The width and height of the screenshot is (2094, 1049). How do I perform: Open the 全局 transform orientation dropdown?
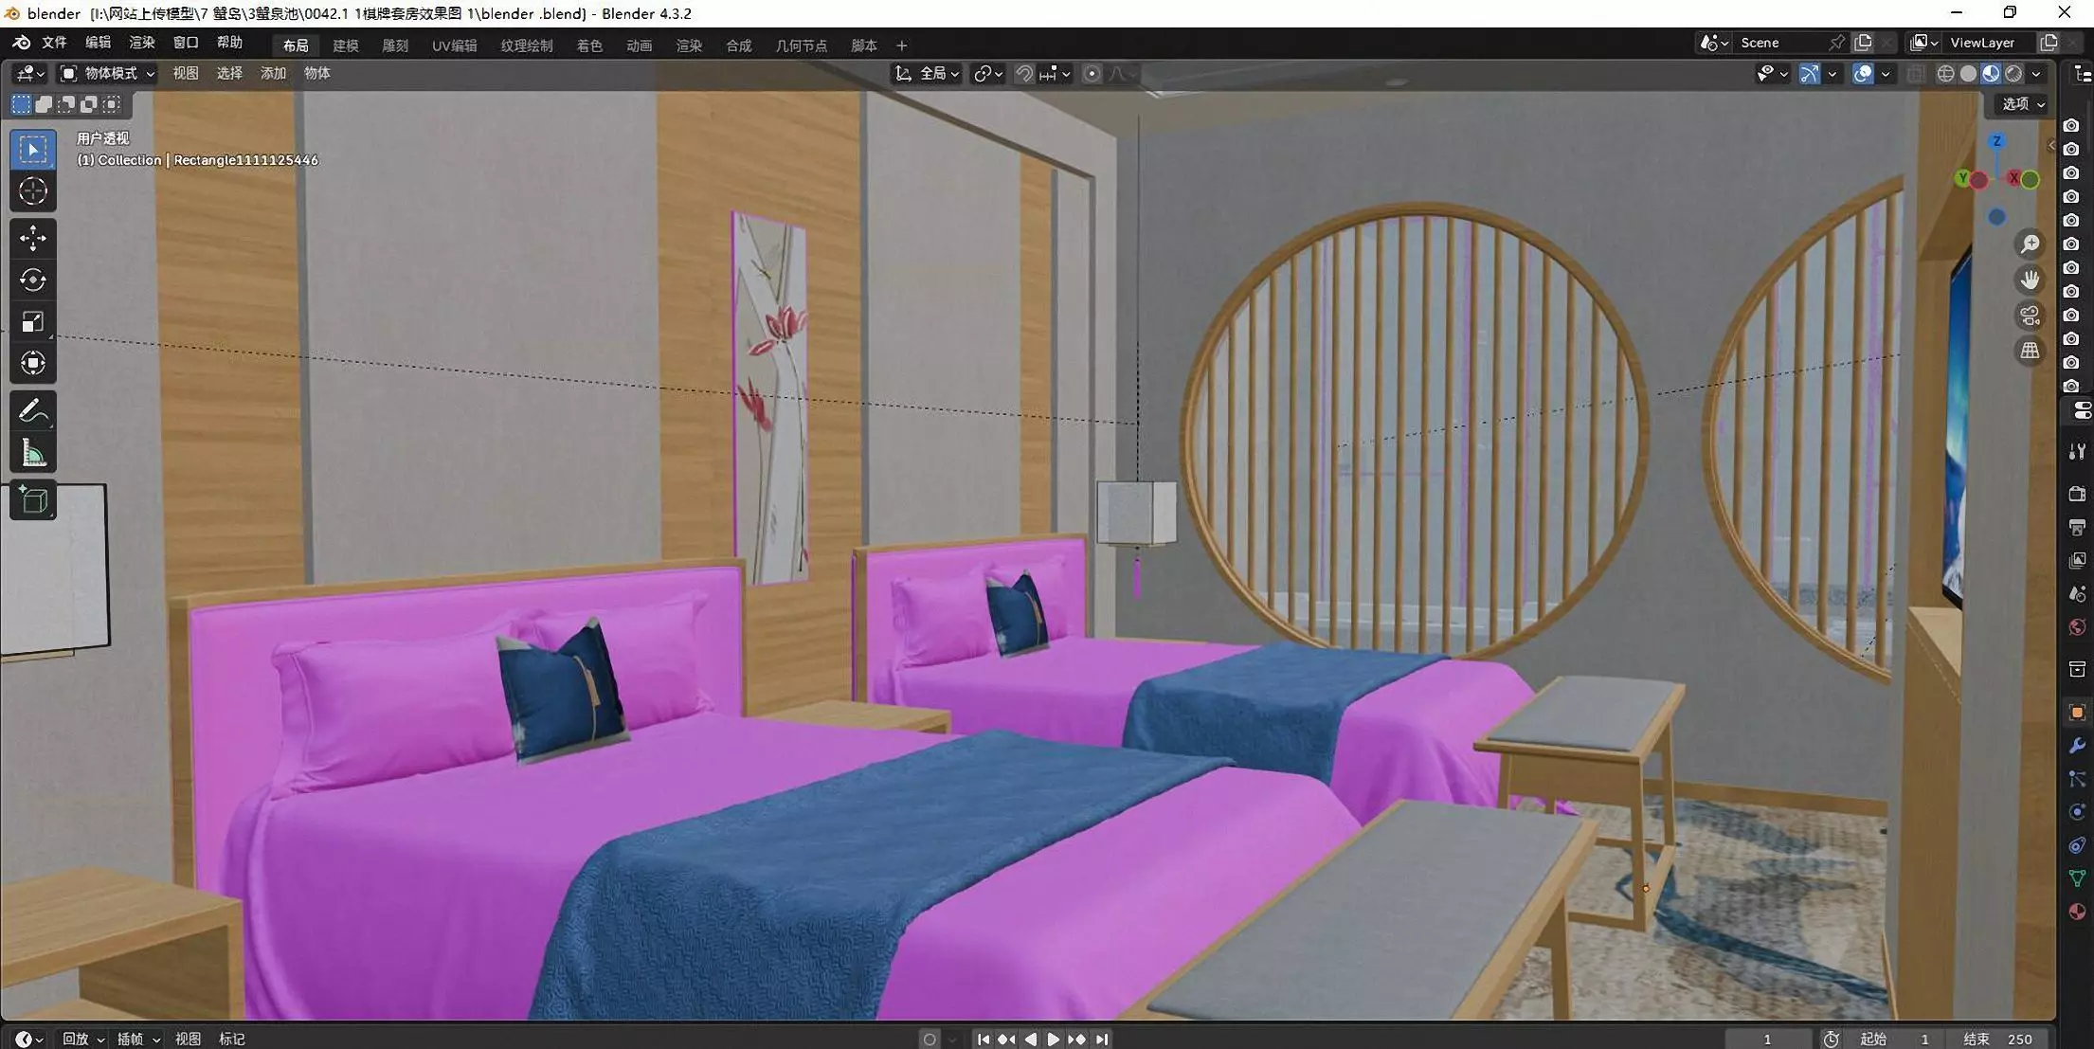[928, 74]
